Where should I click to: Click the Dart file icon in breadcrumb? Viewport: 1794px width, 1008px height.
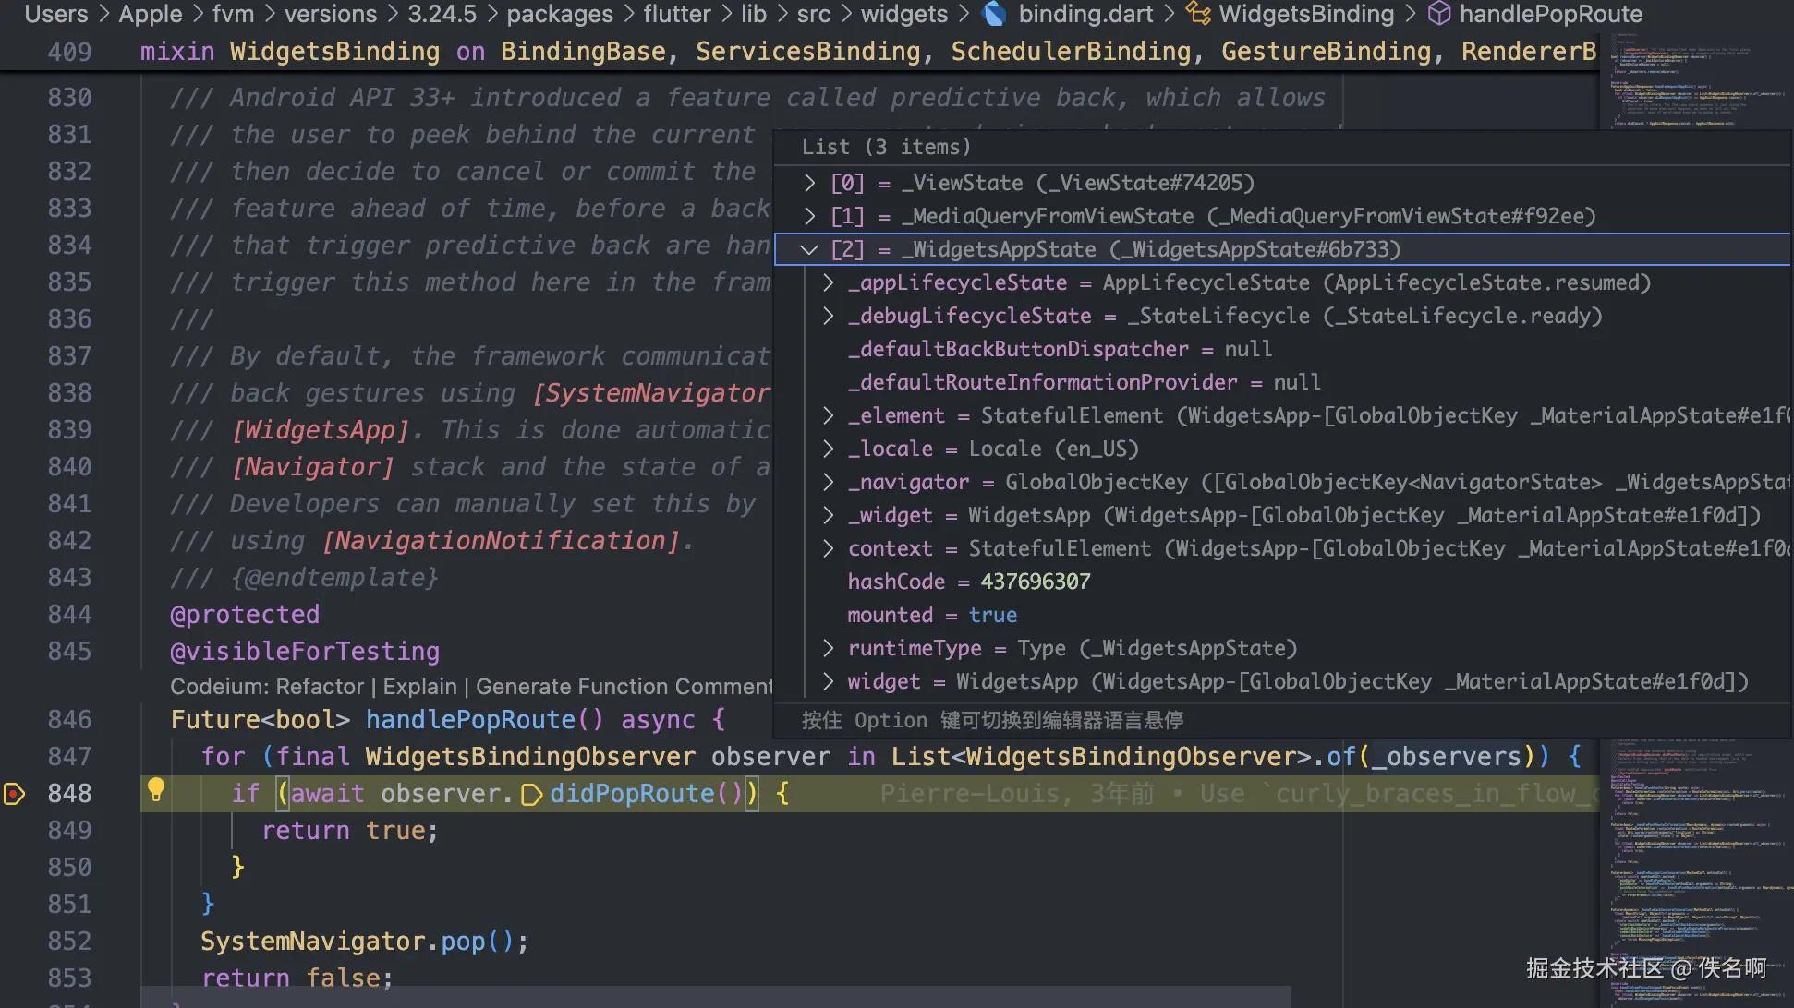click(x=994, y=14)
